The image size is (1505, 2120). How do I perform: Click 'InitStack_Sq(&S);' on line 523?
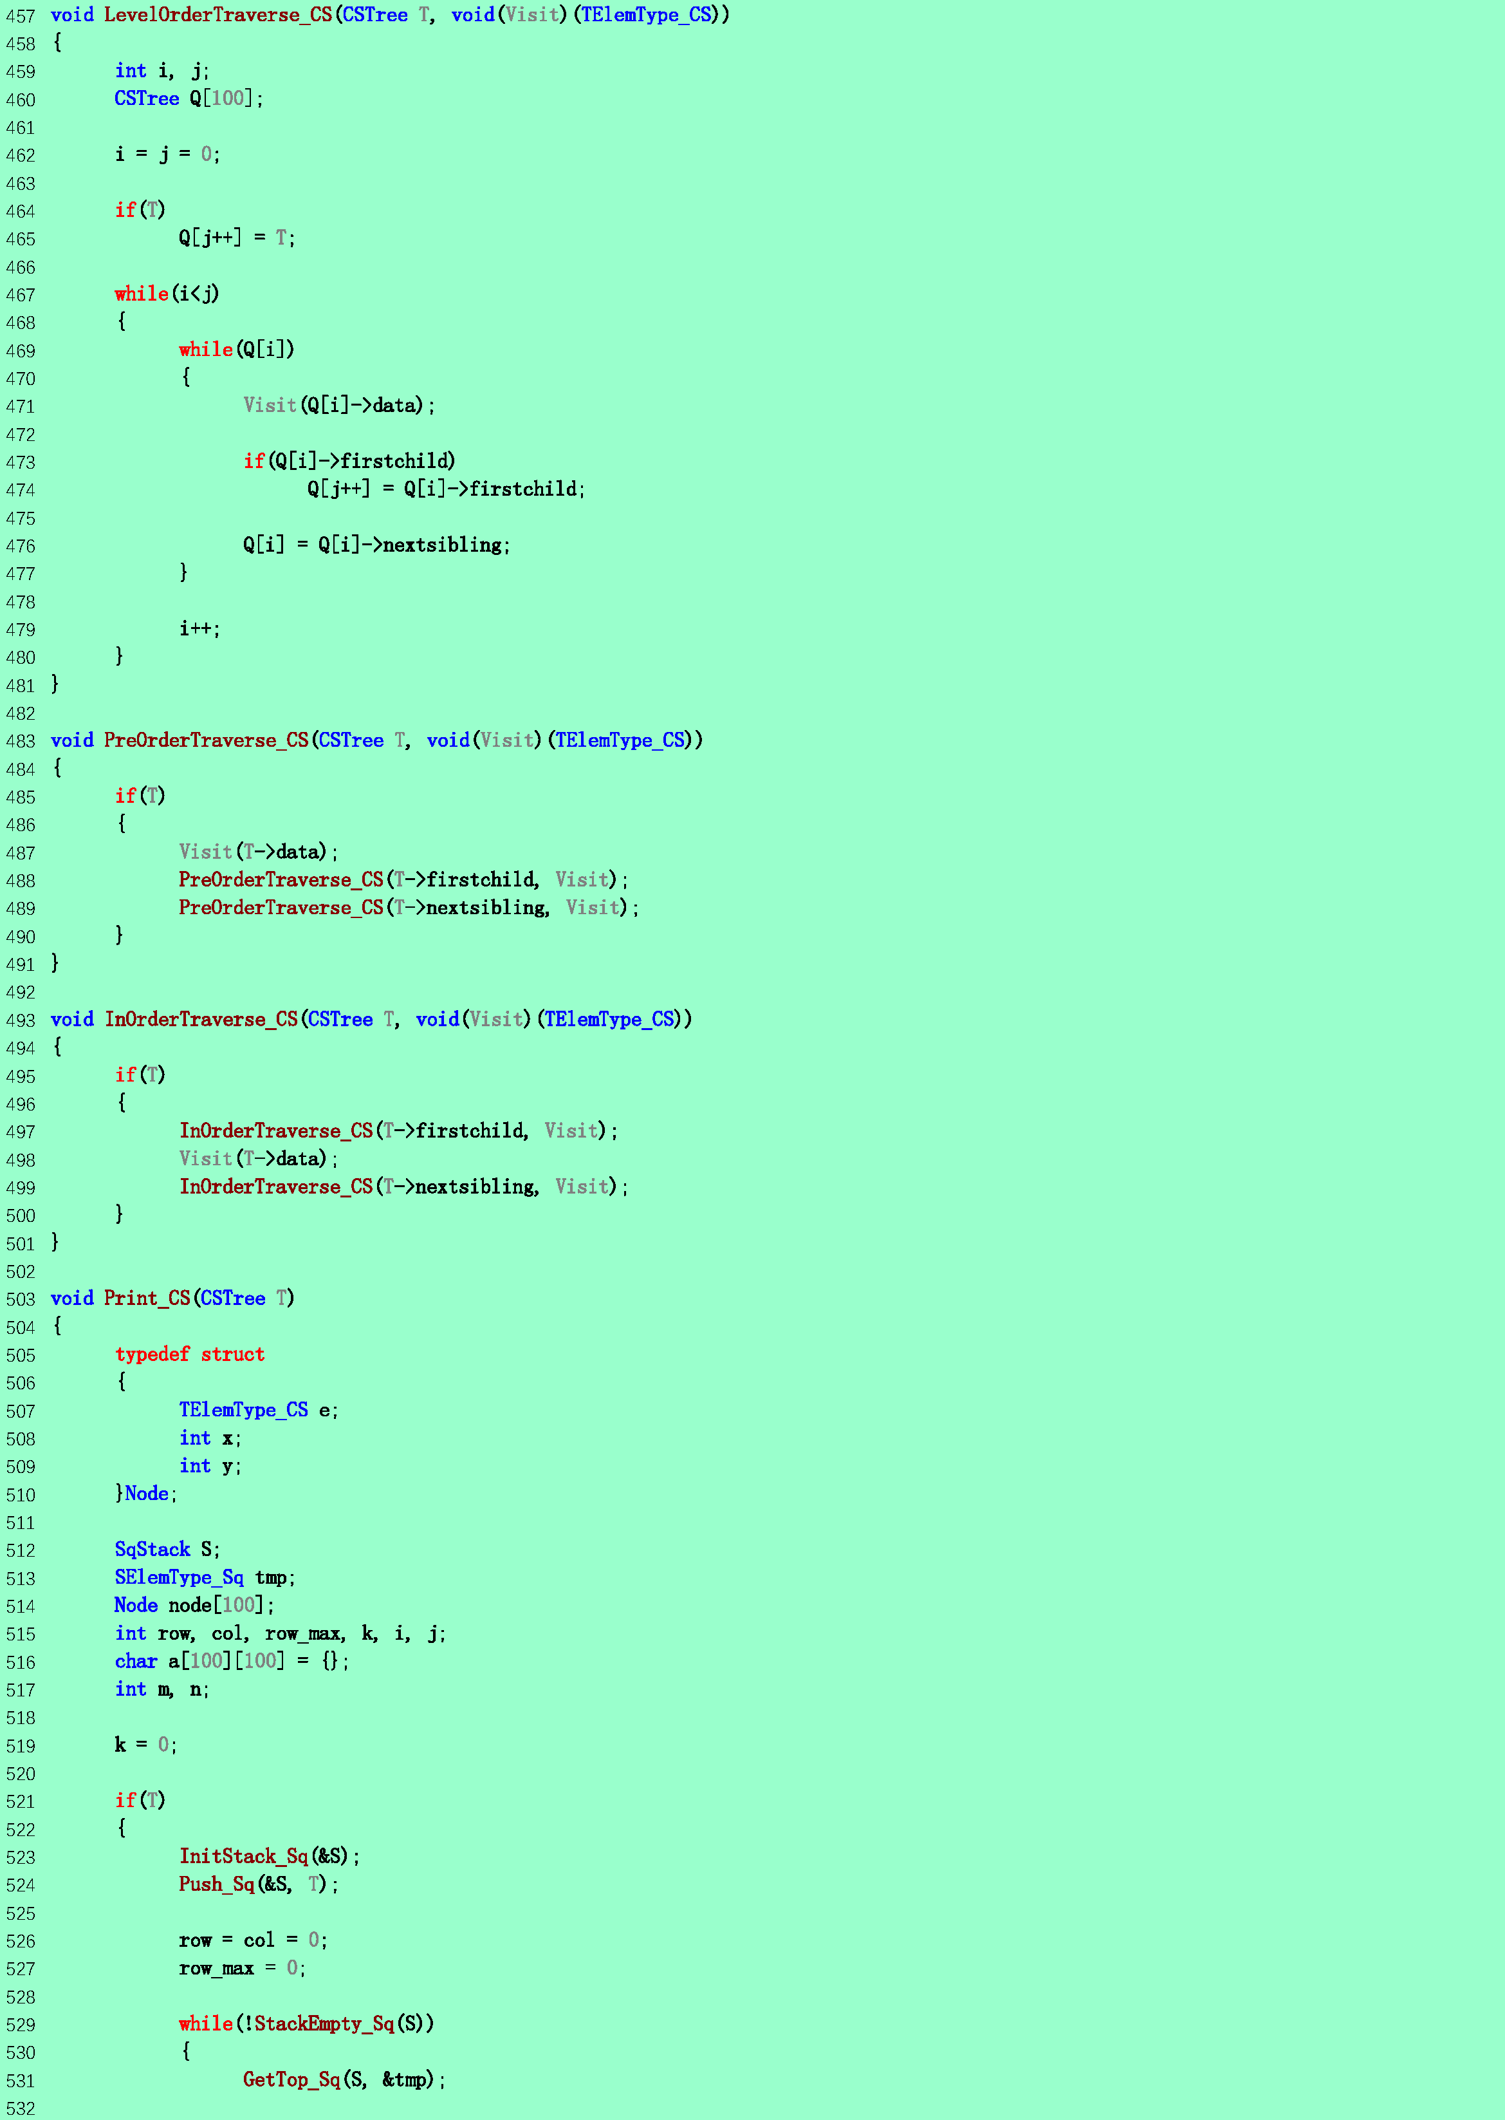tap(270, 1856)
